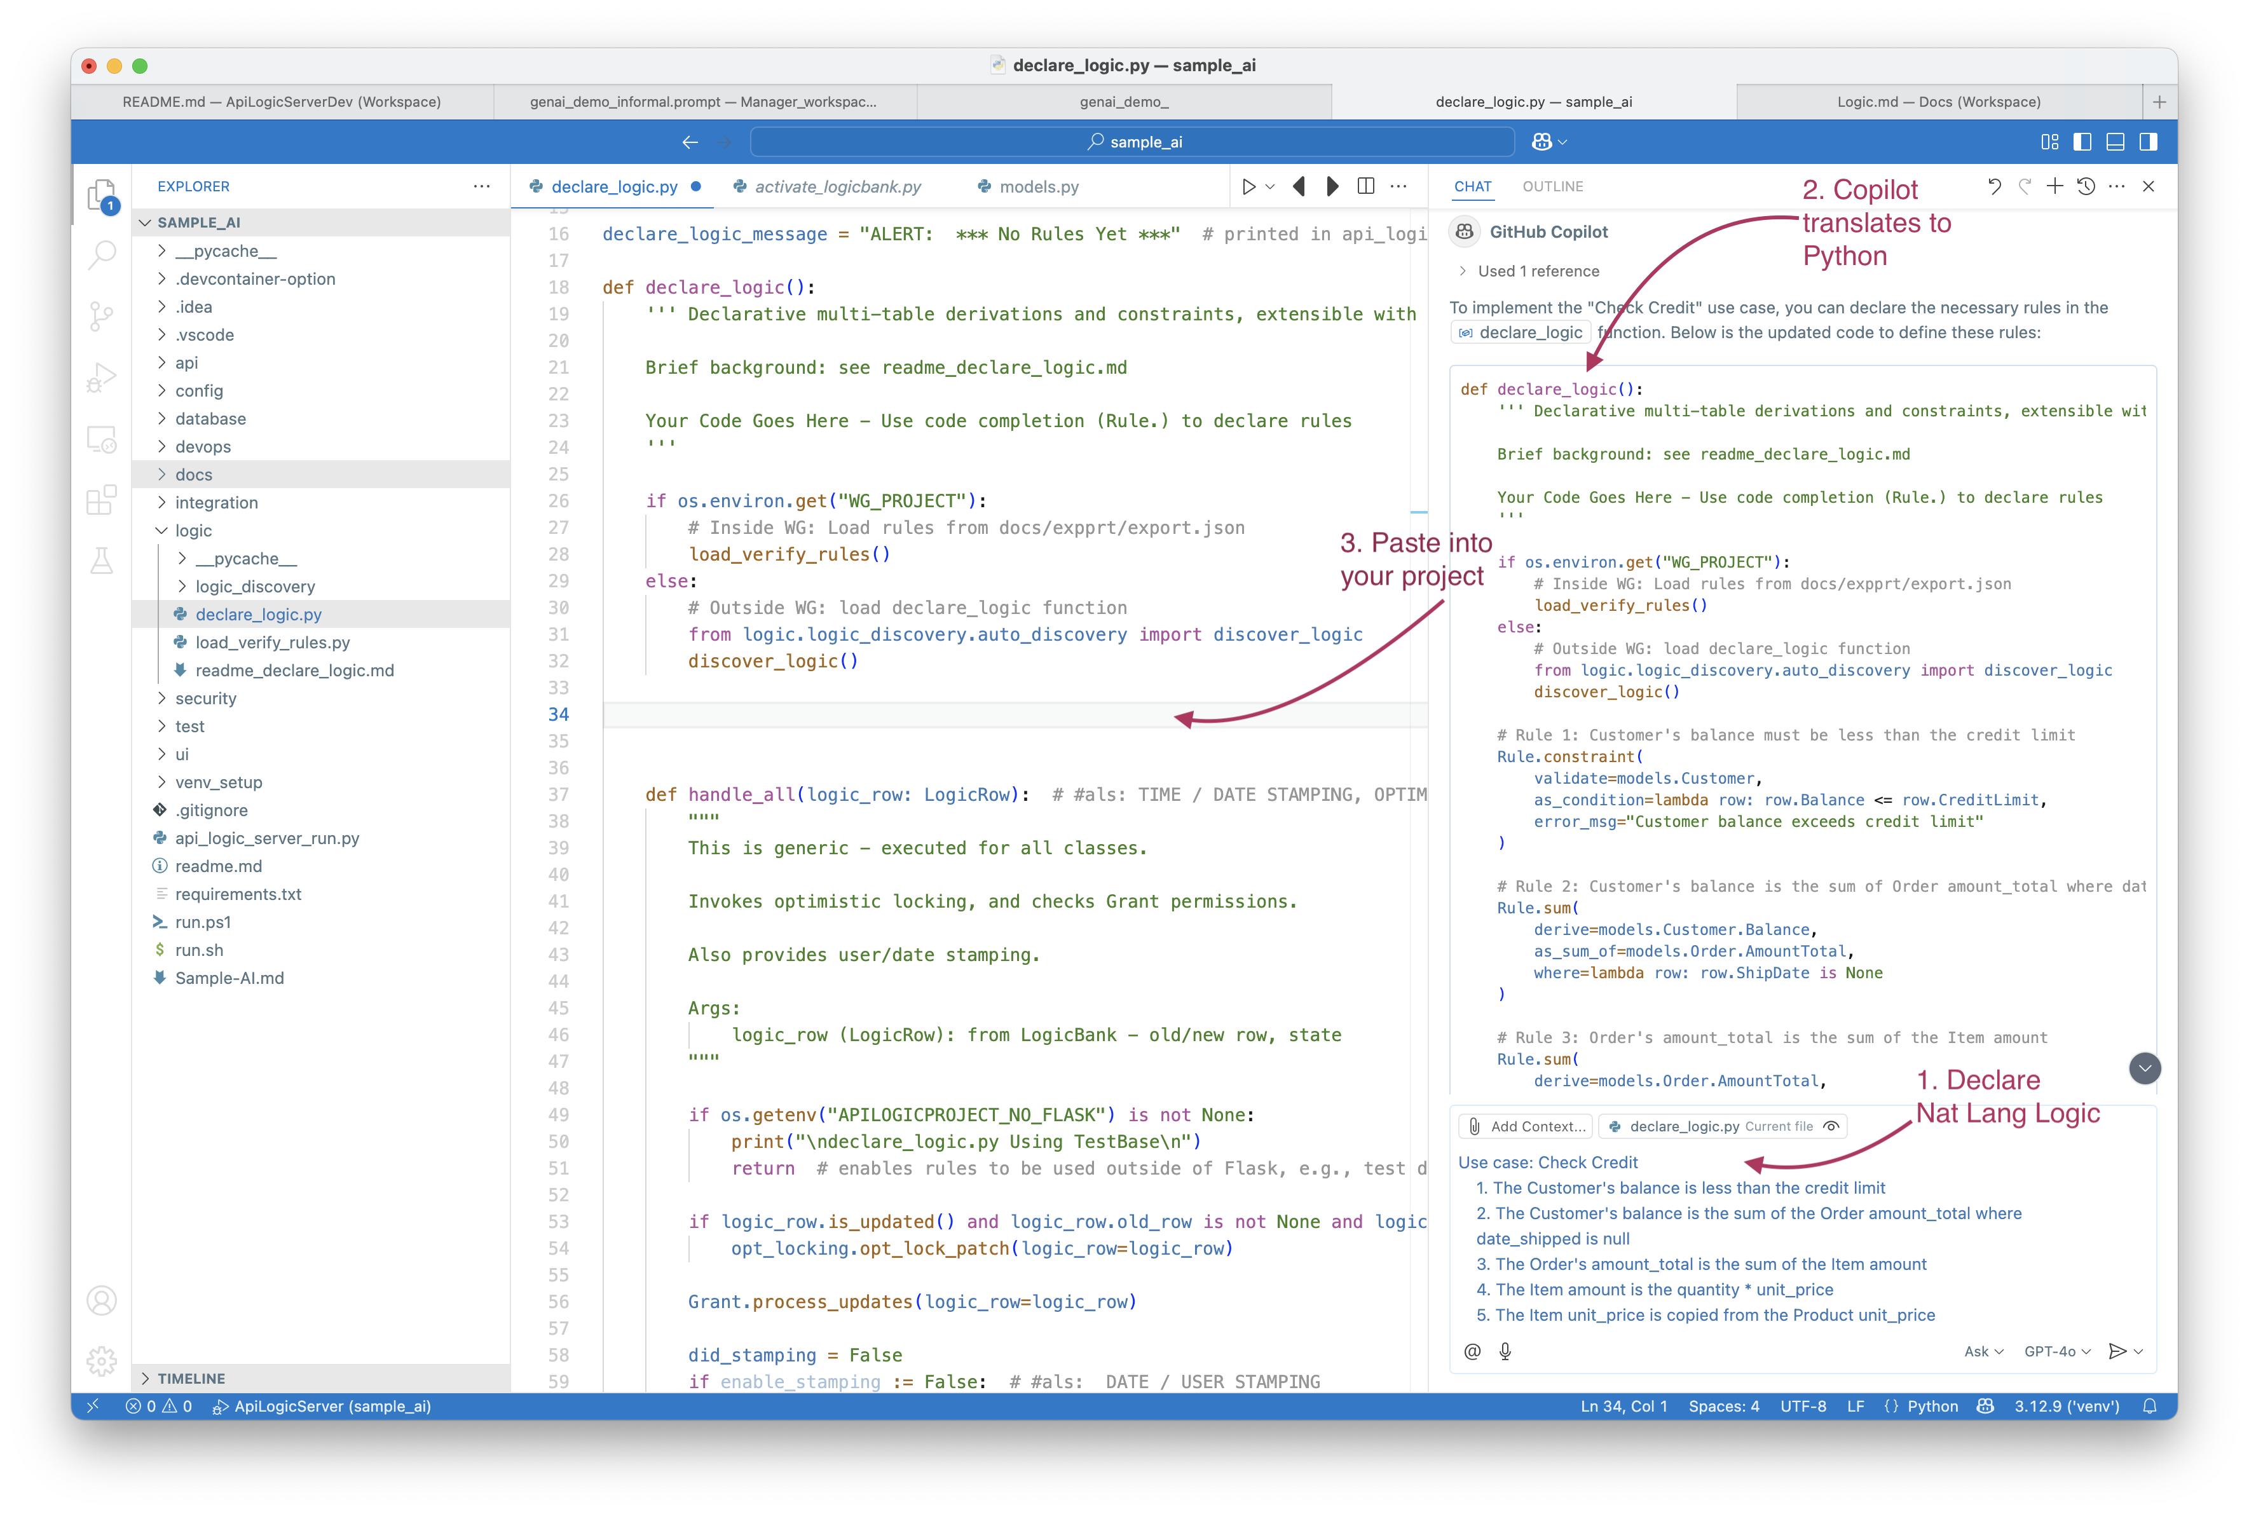
Task: Open the Explorer view in activity bar
Action: 102,195
